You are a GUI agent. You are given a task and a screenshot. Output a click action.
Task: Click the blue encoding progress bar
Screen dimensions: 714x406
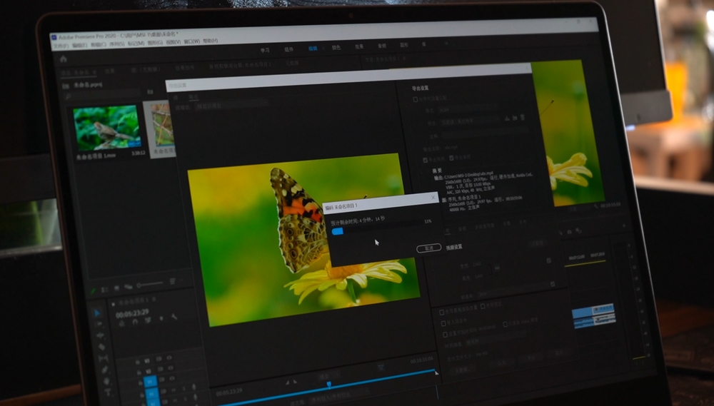(x=338, y=231)
